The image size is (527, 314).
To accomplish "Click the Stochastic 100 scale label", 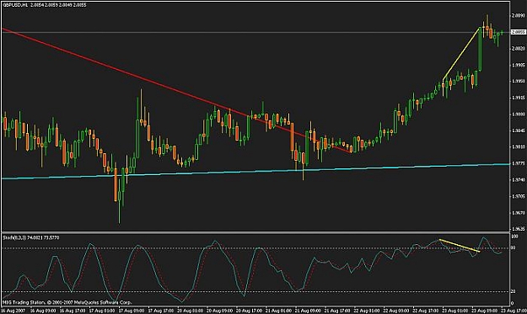I will coord(514,237).
